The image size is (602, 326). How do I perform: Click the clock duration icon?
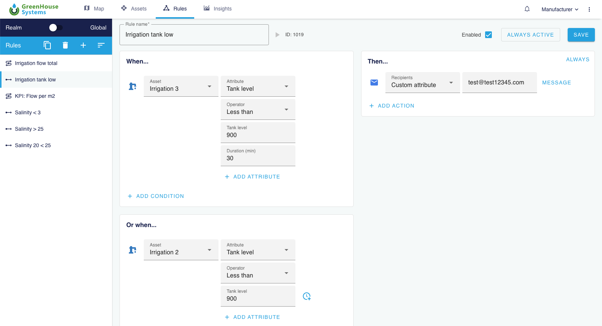tap(307, 296)
